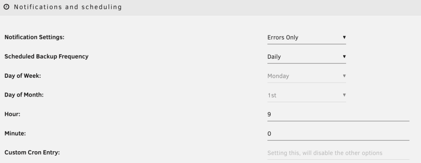This screenshot has width=421, height=163.
Task: Click the greyed arrow beside 1st
Action: point(344,95)
